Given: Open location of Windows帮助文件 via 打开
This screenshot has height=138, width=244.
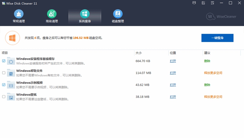Looking at the screenshot, I should coord(173,73).
